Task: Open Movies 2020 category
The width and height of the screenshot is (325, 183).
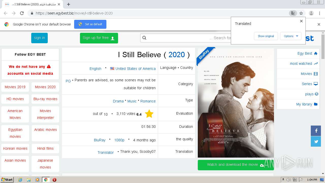Action: 45,87
